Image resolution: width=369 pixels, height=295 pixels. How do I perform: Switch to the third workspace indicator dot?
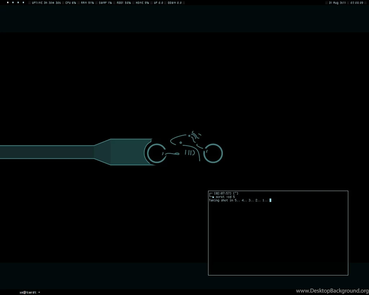coord(18,3)
